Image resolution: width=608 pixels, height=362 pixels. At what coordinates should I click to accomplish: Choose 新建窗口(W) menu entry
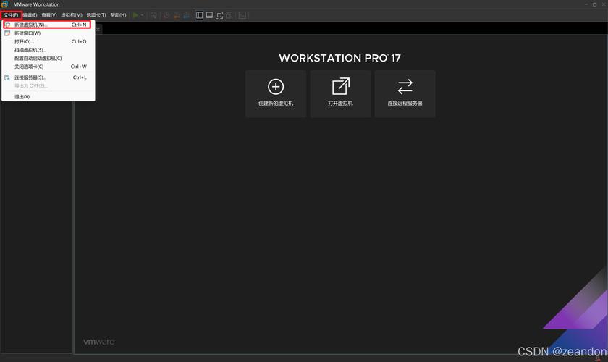point(48,33)
